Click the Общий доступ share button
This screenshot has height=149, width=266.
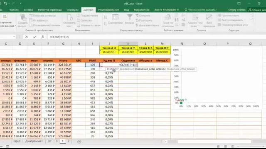click(257, 10)
